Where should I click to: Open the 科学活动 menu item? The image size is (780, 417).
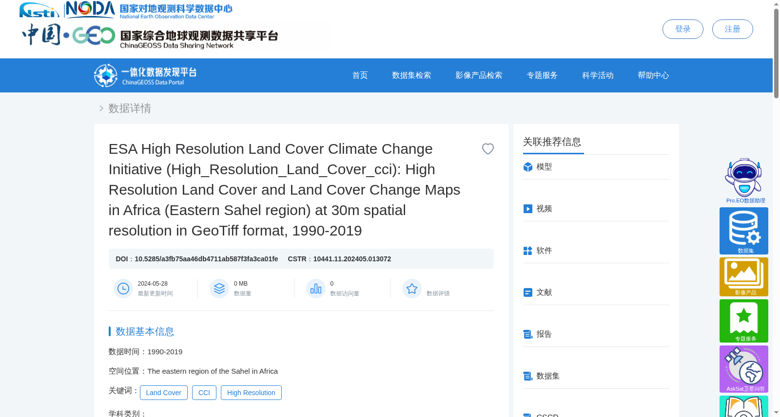tap(598, 75)
